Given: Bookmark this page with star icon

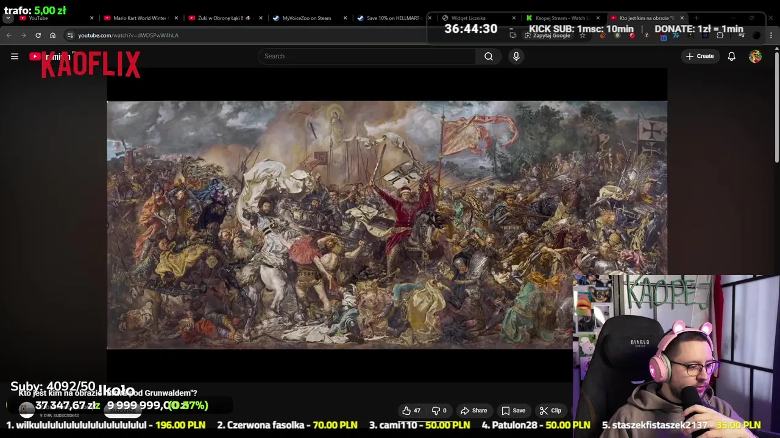Looking at the screenshot, I should (583, 35).
